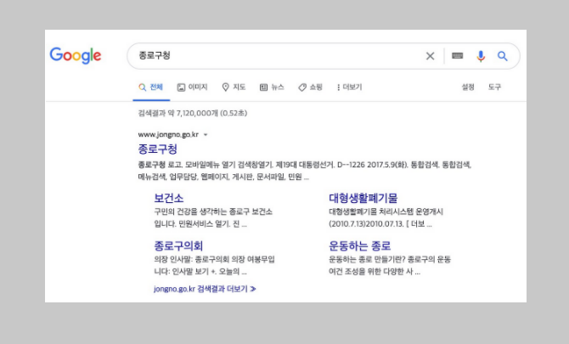
Task: Click jongno.go.kr 검색결과 더보기 link
Action: pos(205,289)
